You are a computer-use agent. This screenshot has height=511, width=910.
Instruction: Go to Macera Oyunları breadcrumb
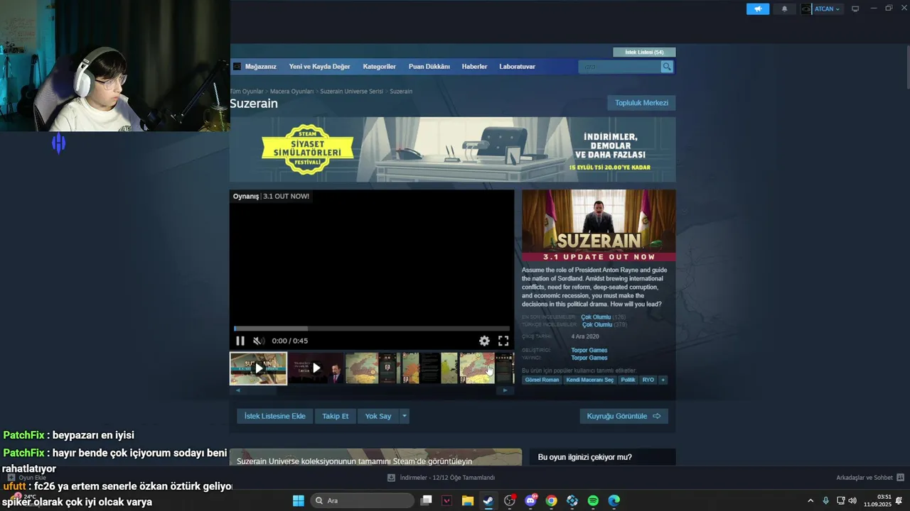pos(291,92)
